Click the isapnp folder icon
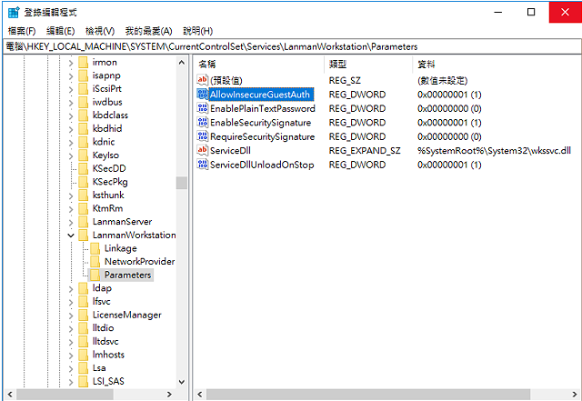The image size is (582, 401). tap(84, 75)
